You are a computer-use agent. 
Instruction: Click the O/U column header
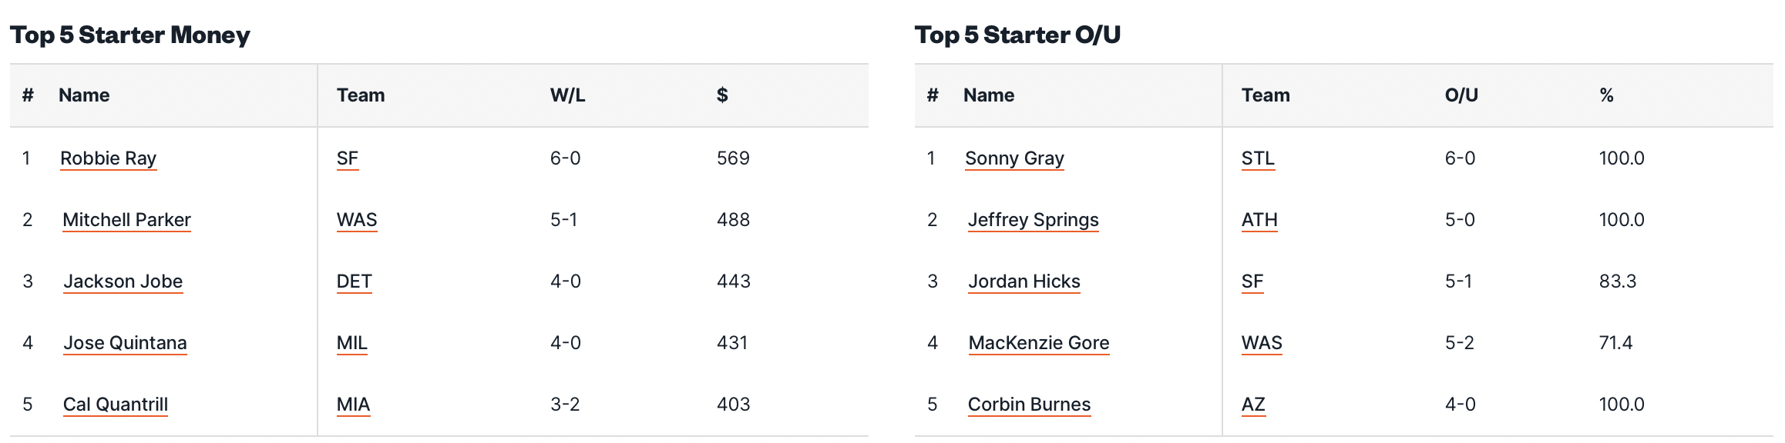1461,95
